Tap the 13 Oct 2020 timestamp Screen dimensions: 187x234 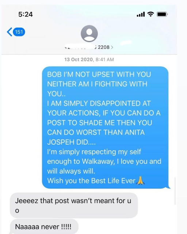89,60
